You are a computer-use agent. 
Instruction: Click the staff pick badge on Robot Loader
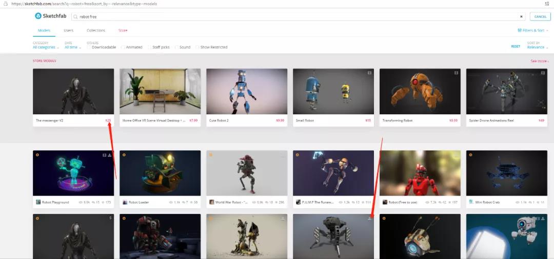coord(124,154)
